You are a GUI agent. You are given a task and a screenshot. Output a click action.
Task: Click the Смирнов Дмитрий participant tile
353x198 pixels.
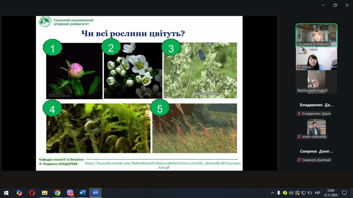316,155
